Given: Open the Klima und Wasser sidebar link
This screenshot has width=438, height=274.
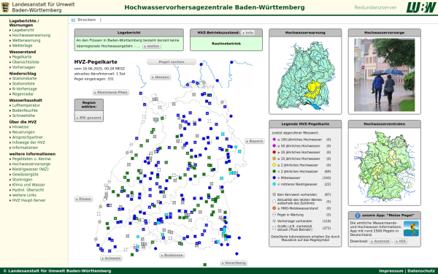Looking at the screenshot, I should (28, 185).
